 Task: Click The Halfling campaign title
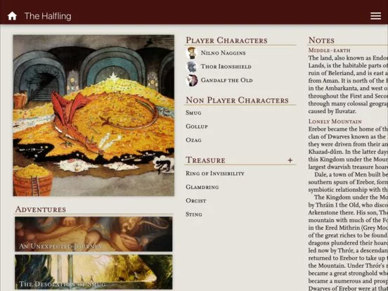pos(48,16)
